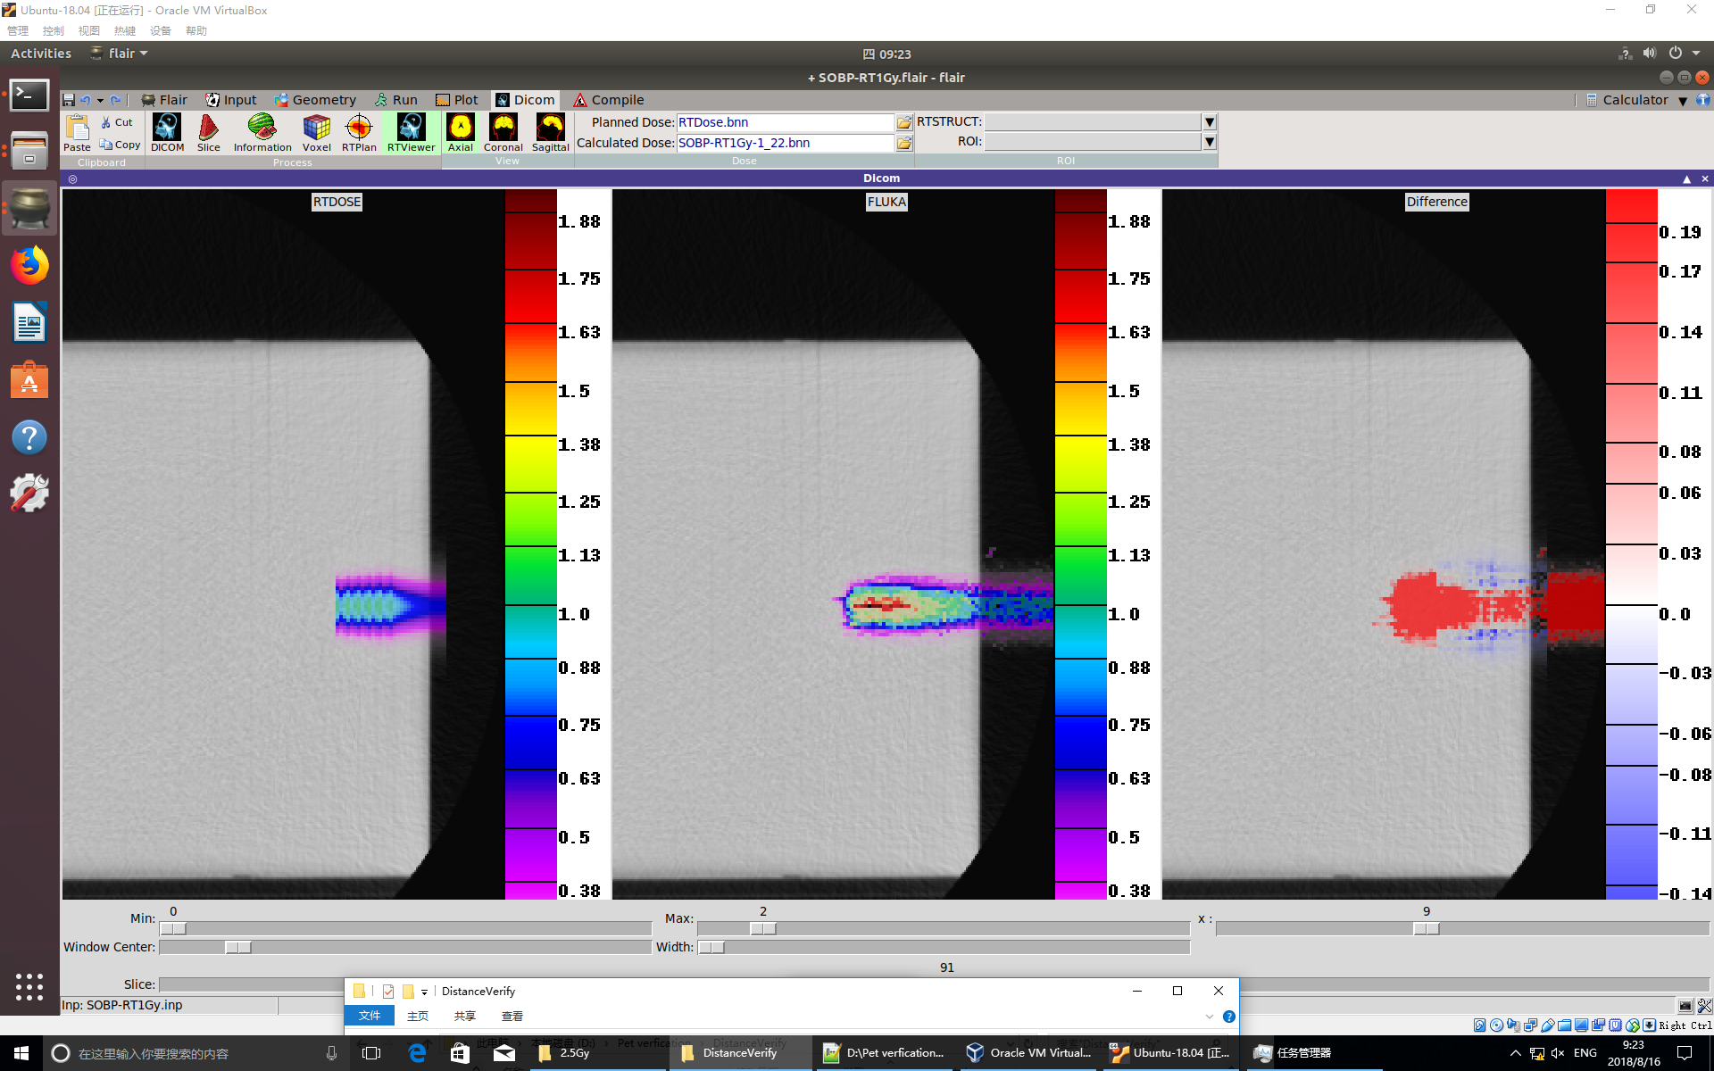The width and height of the screenshot is (1714, 1071).
Task: Open the Information watermelon icon
Action: (x=262, y=132)
